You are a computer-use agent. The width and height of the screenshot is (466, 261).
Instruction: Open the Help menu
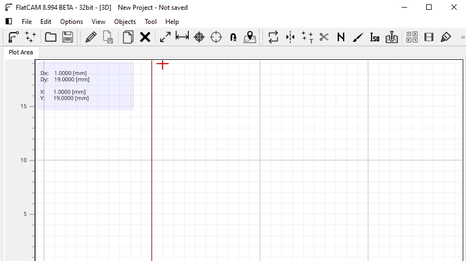tap(172, 22)
